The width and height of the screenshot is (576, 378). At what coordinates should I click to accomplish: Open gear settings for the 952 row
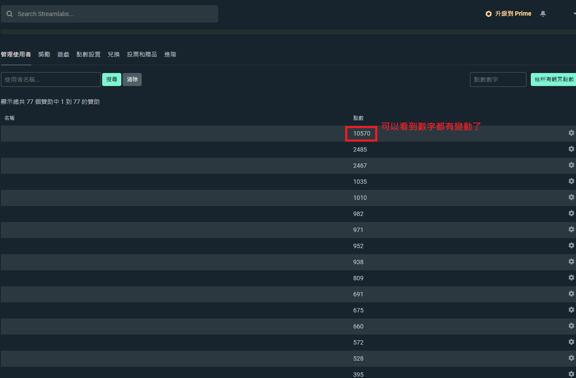[571, 245]
